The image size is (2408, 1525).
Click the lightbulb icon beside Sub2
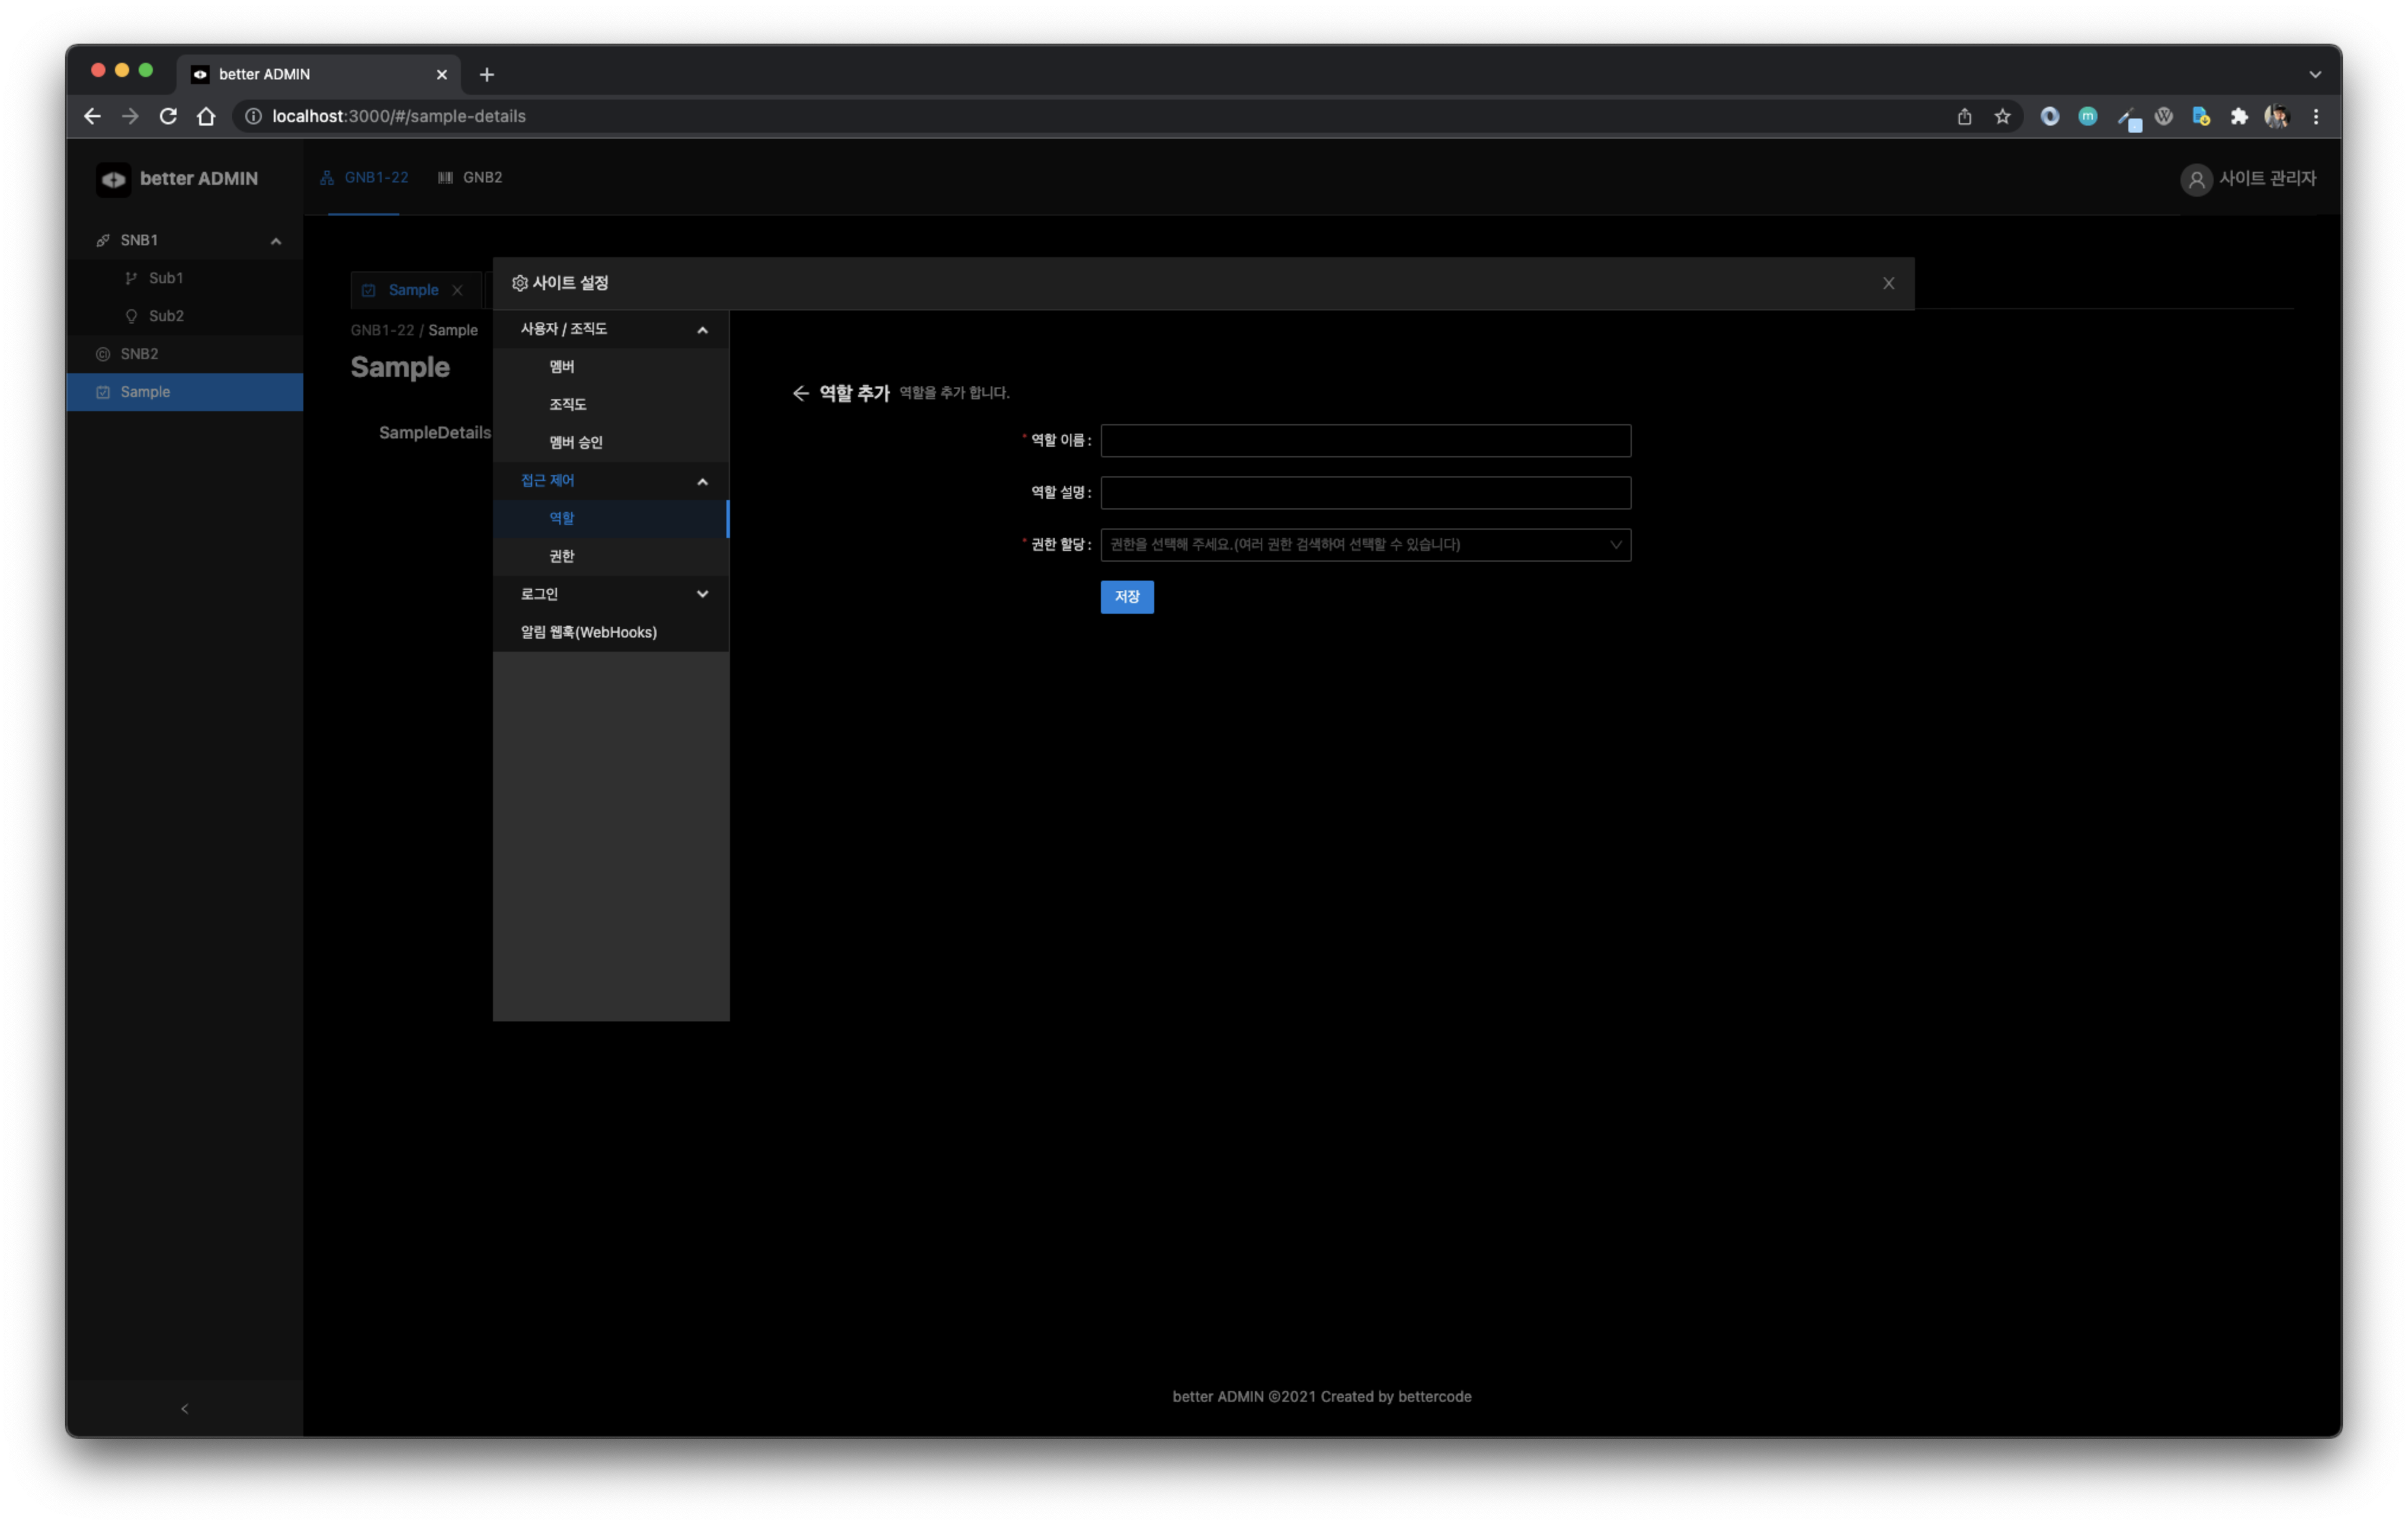[x=131, y=316]
